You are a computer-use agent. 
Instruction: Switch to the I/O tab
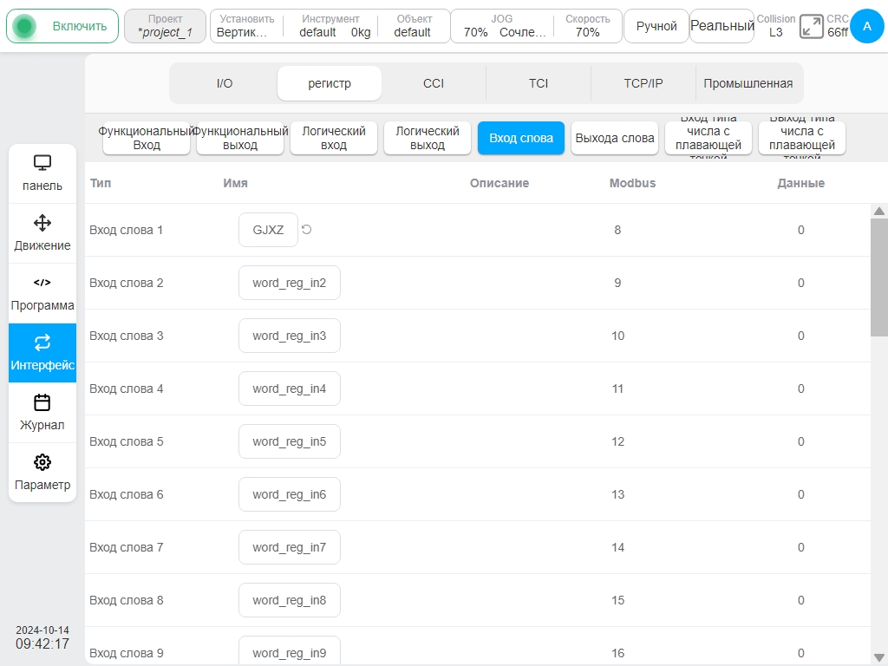pos(225,83)
